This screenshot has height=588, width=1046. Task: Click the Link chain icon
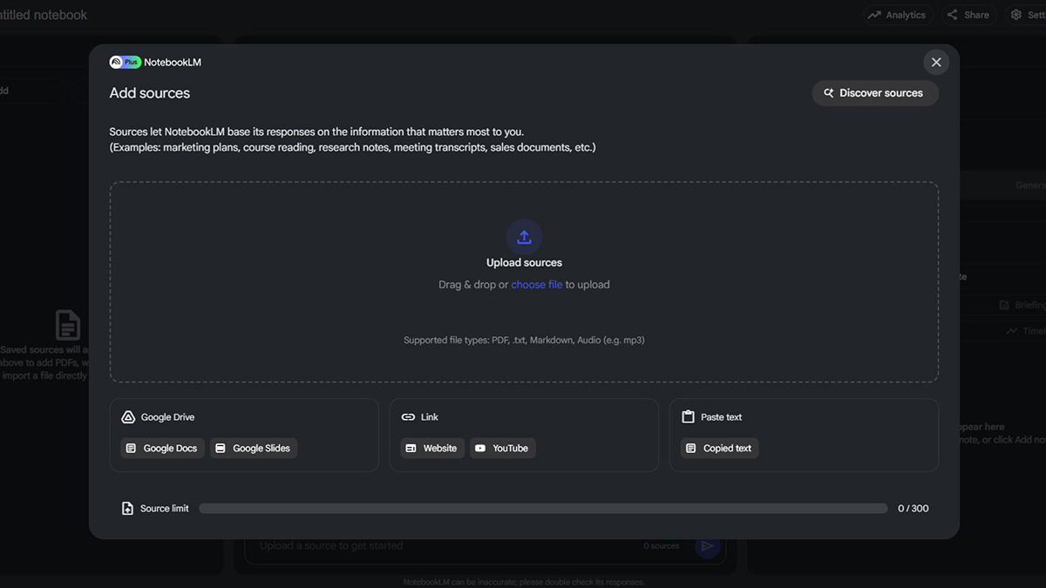point(408,417)
